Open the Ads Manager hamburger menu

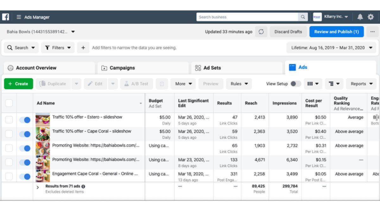[x=19, y=17]
